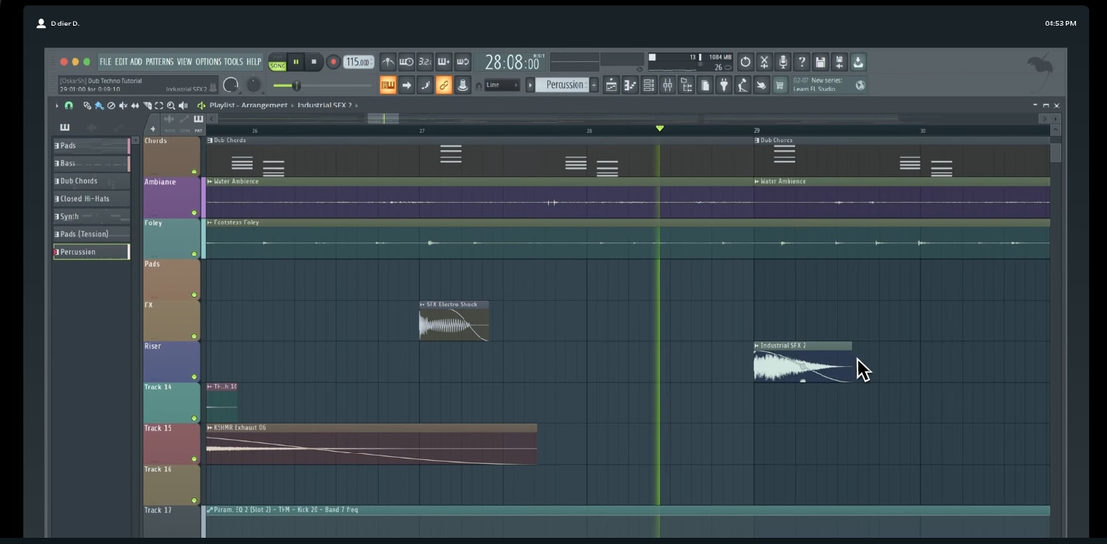The height and width of the screenshot is (544, 1107).
Task: Select the paint tool in the playlist toolbar
Action: [100, 105]
